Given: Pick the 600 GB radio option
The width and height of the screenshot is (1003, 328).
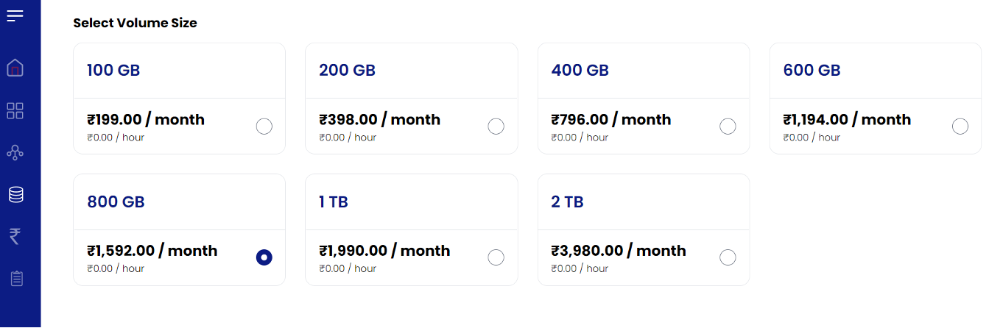Looking at the screenshot, I should pos(960,126).
